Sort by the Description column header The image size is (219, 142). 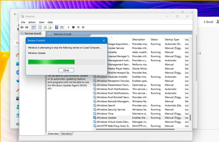139,39
